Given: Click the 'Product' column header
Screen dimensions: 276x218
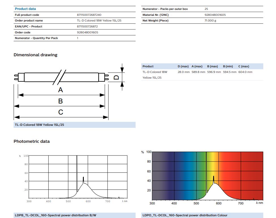Looking at the screenshot, I should 148,66.
